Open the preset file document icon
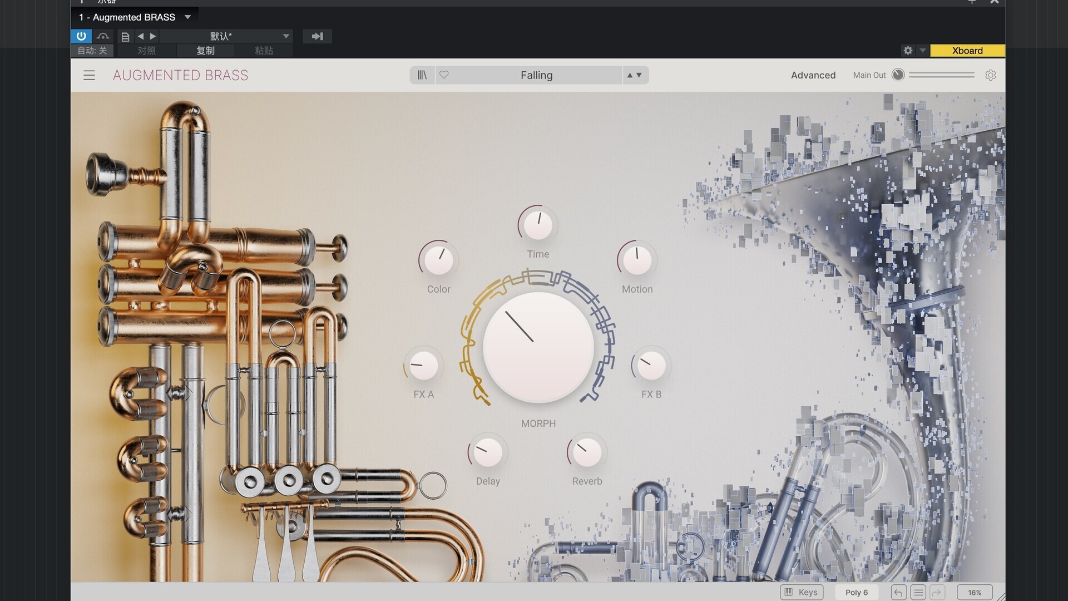 click(125, 37)
